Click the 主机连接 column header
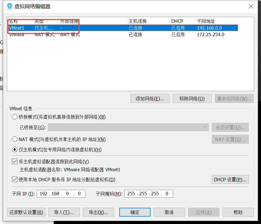Viewport: 261px width, 224px height. coord(148,21)
